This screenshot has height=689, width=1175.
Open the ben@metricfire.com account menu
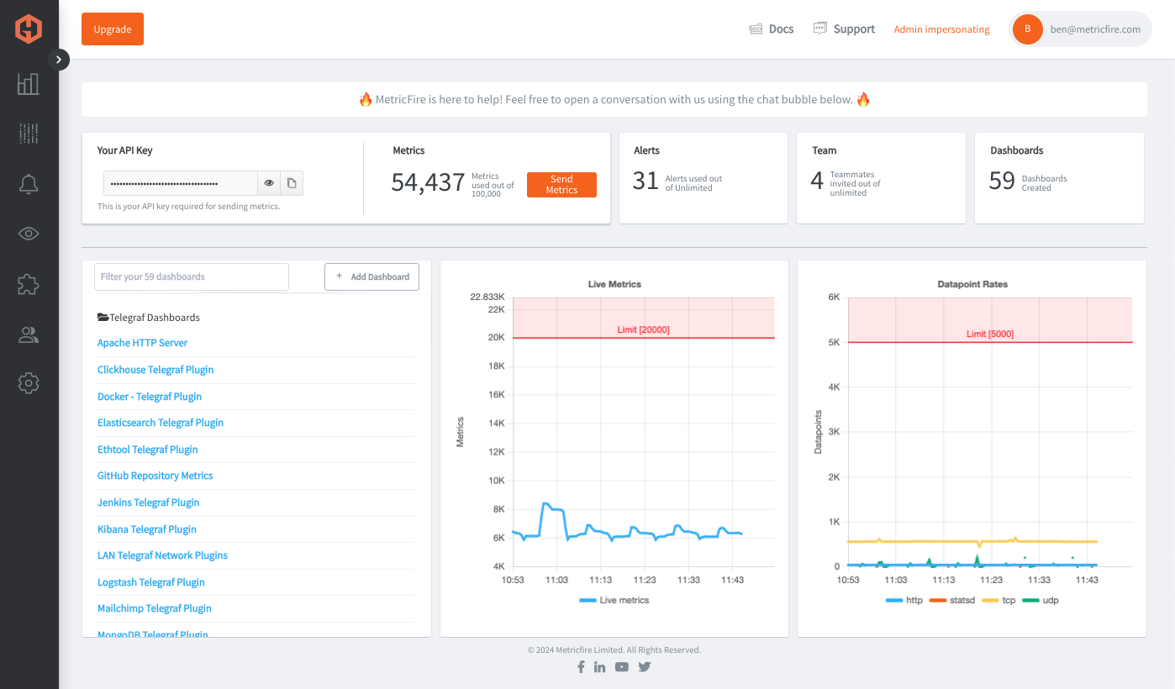(x=1080, y=29)
